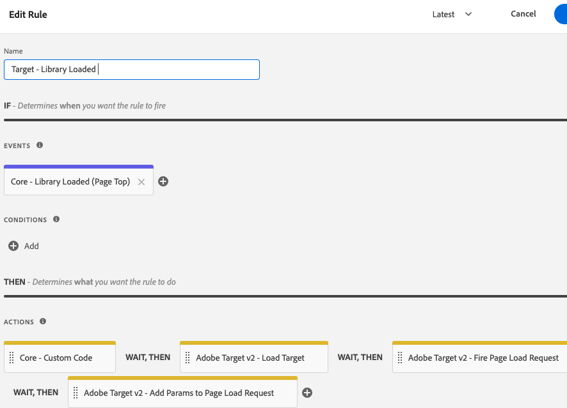Click the Conditions info icon
Image resolution: width=567 pixels, height=408 pixels.
tap(56, 220)
